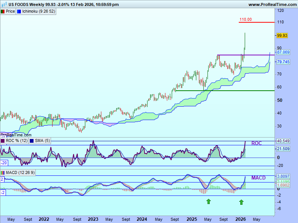Click the green horizontal support line
The image size is (298, 223).
click(223, 90)
